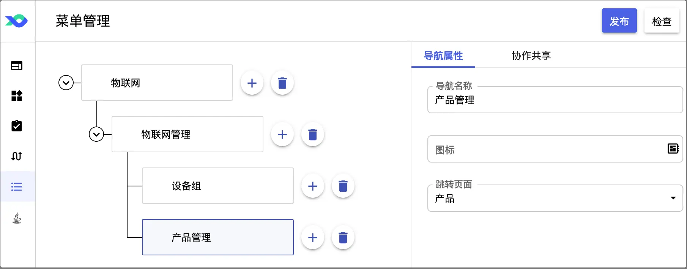Open the widgets sidebar icon

click(x=17, y=96)
